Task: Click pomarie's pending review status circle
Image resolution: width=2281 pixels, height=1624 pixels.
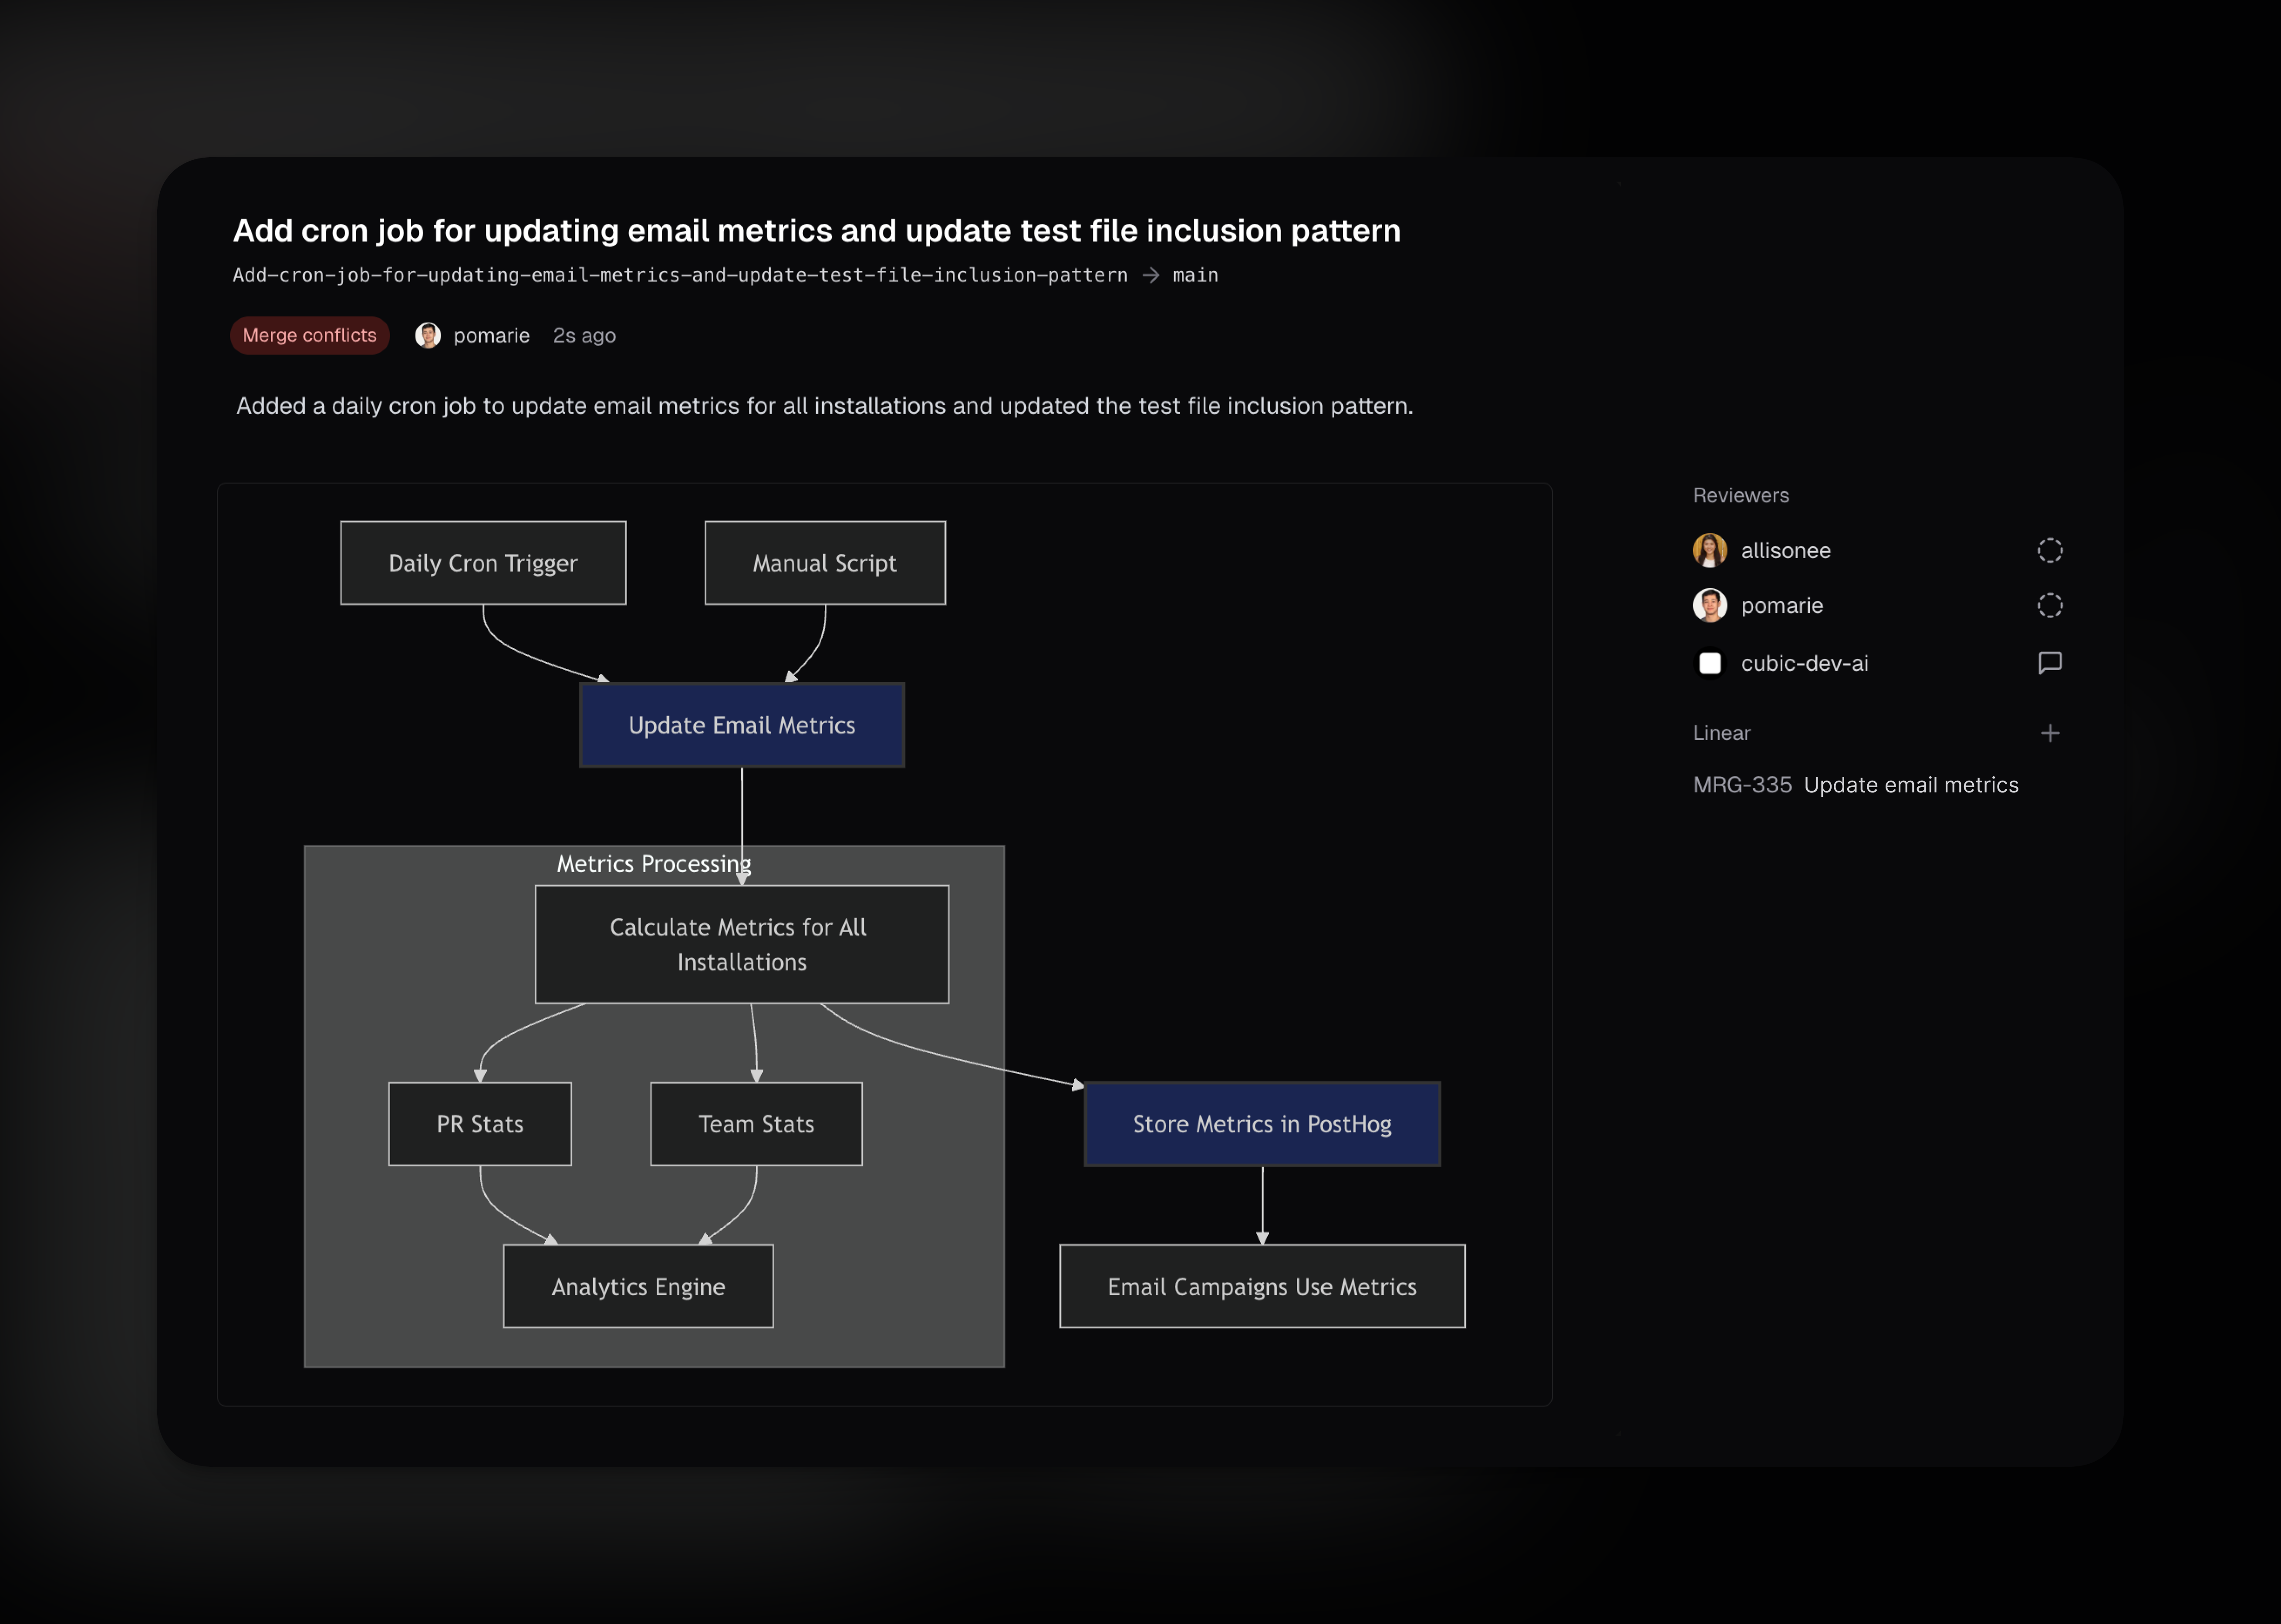Action: (2049, 605)
